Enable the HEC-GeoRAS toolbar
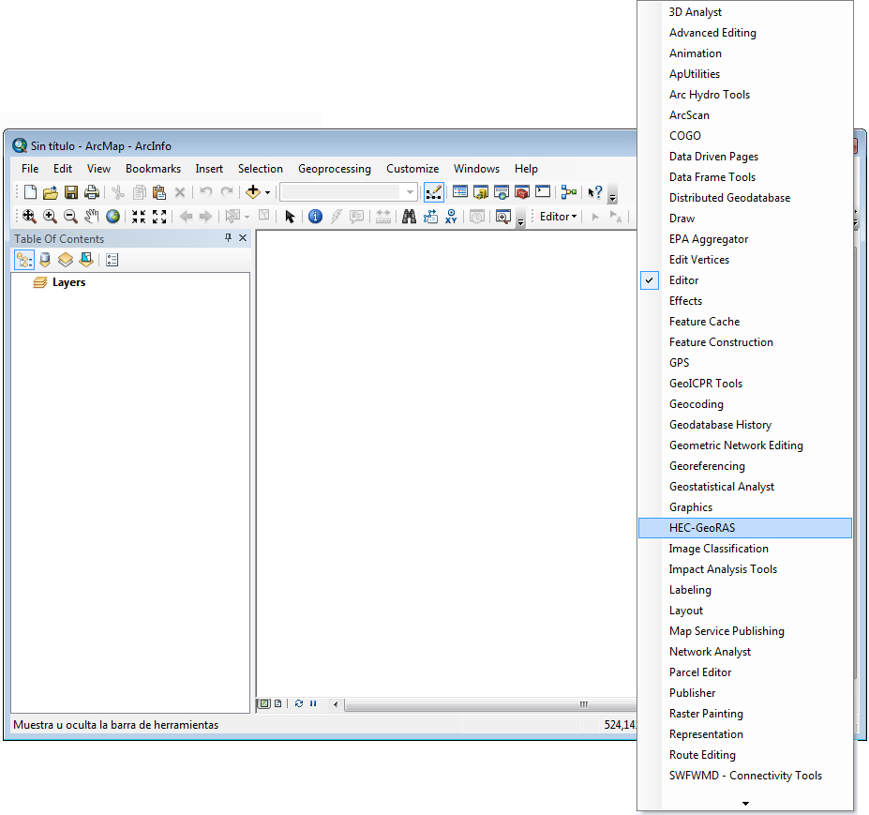The width and height of the screenshot is (869, 815). point(745,528)
